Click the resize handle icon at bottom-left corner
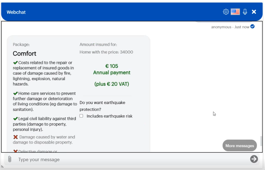The image size is (265, 170). [x=2, y=167]
